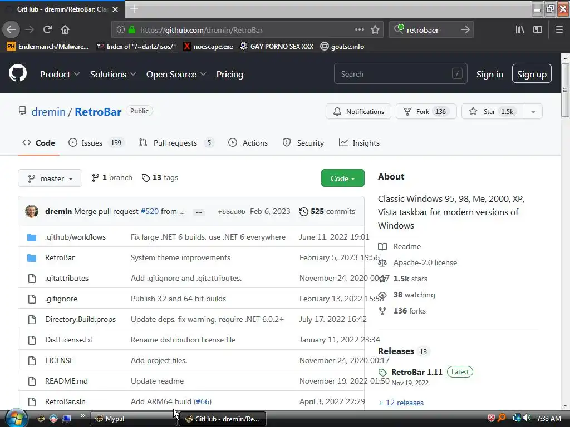Open 1.5k stars link in About
The image size is (570, 427).
point(410,279)
